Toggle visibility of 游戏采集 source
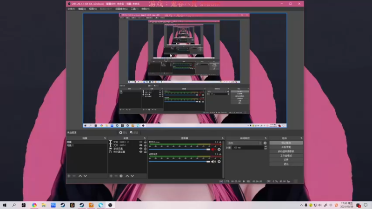The height and width of the screenshot is (209, 372). [141, 149]
